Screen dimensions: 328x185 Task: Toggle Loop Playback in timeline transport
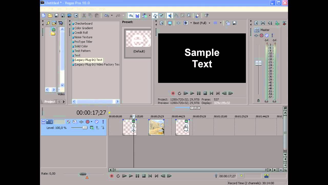tap(118, 176)
